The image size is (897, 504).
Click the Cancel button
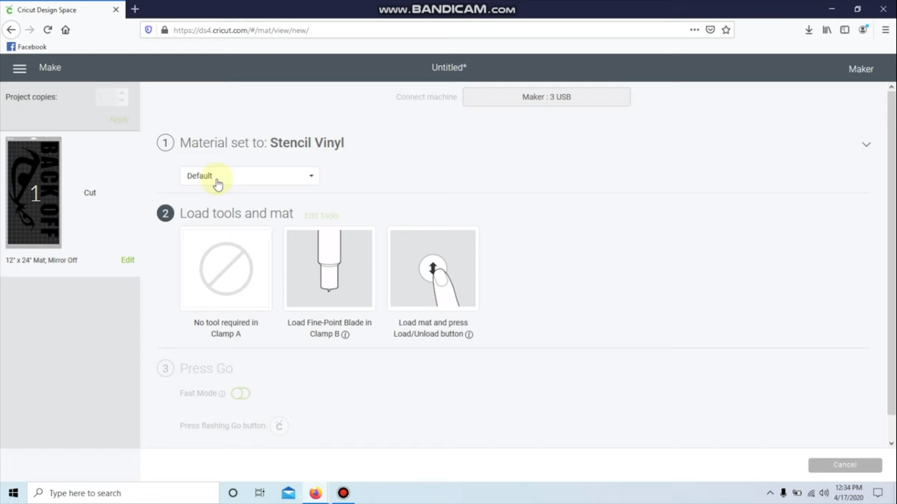845,464
